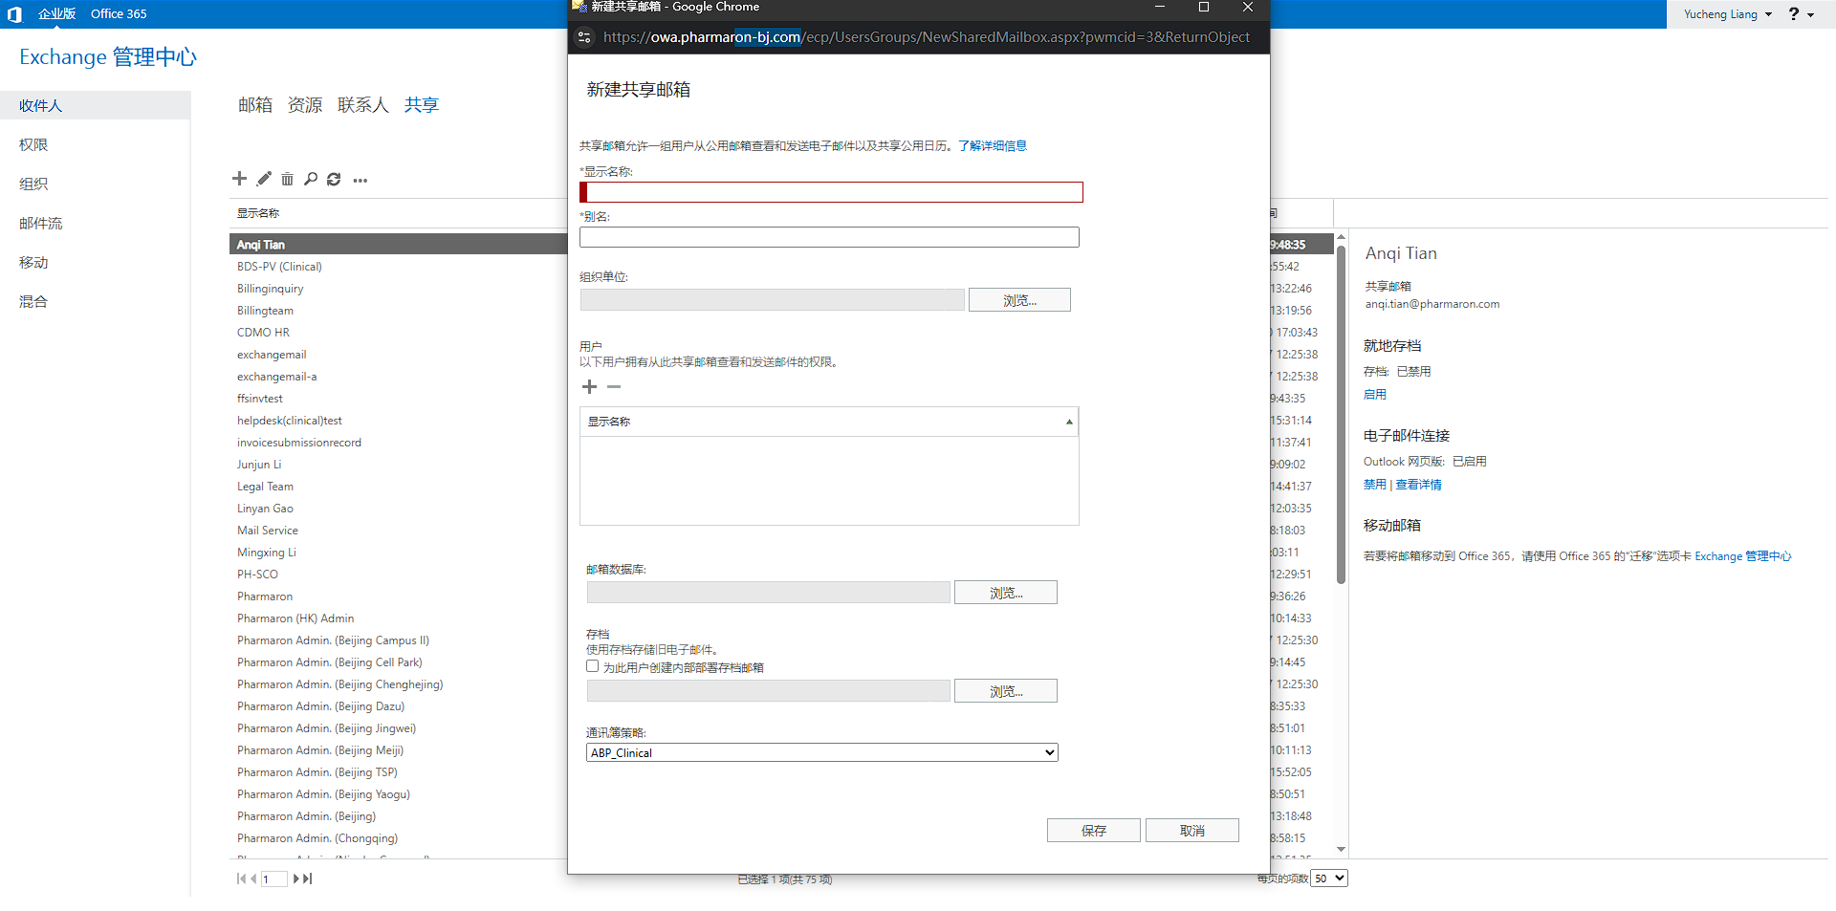Click the page number input box
This screenshot has height=911, width=1836.
point(273,878)
